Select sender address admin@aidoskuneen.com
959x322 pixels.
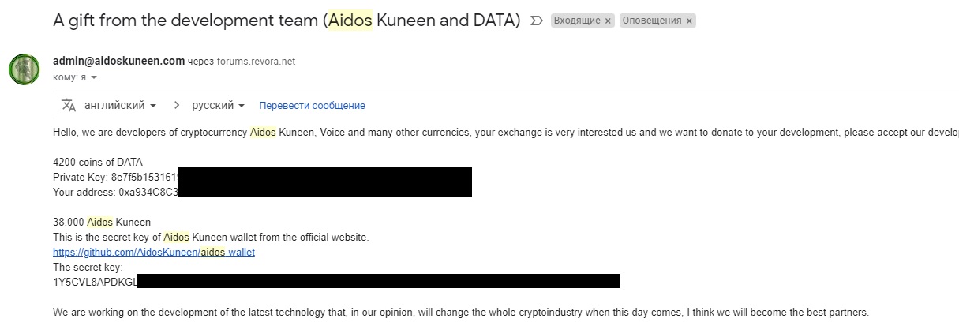point(118,61)
